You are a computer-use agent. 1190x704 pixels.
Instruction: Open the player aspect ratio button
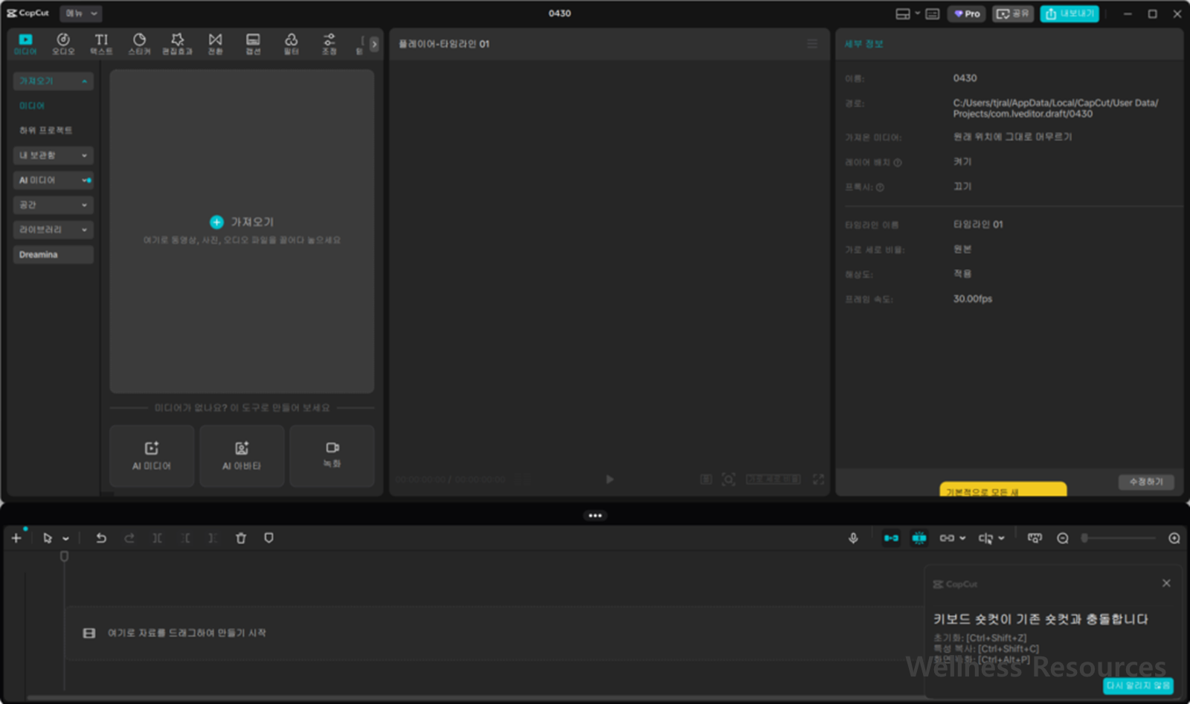[x=773, y=479]
